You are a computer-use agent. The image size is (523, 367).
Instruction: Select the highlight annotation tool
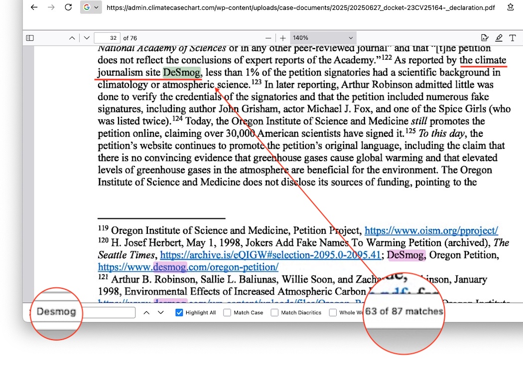click(499, 38)
